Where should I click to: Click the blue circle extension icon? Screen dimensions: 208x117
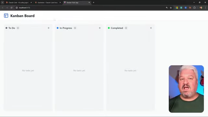point(186,8)
